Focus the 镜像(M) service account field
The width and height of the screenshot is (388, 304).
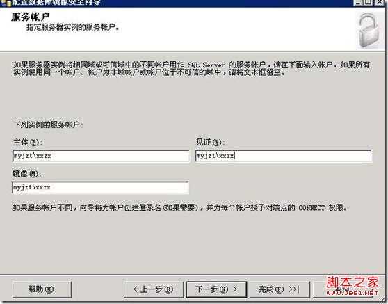100,188
